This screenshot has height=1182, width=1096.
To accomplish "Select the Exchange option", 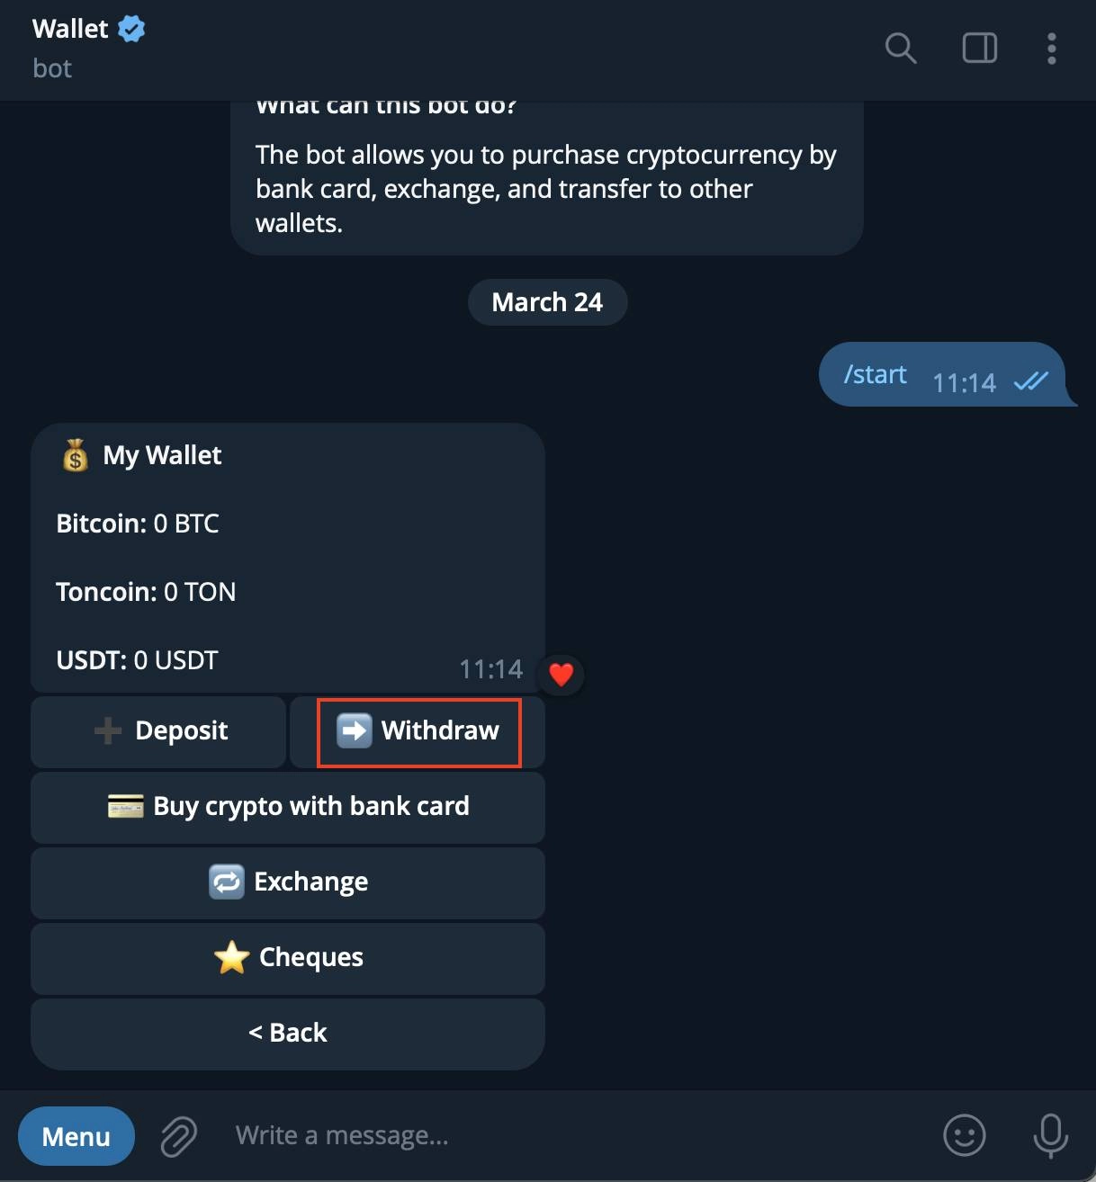I will click(x=288, y=882).
